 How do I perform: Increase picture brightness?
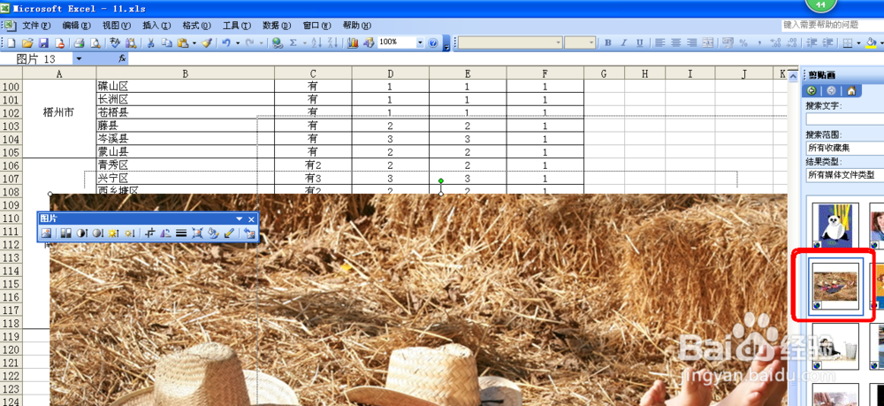114,233
